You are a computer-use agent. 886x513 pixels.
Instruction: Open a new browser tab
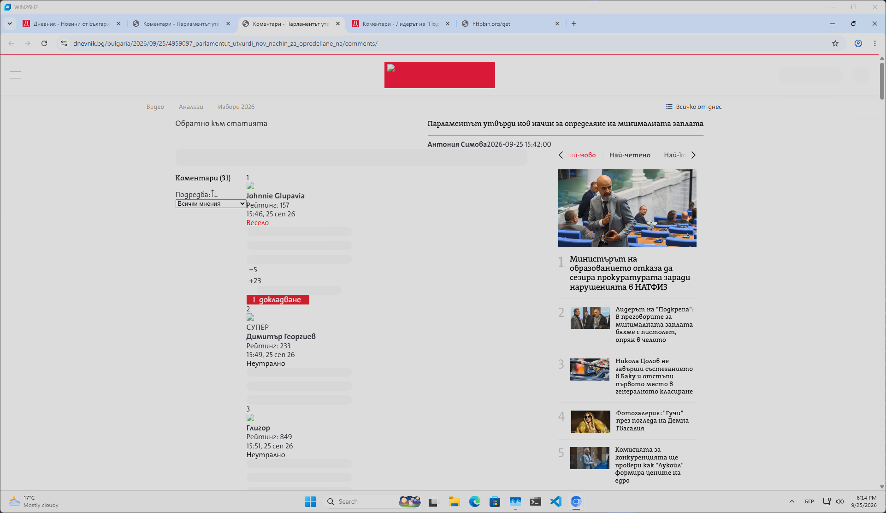point(574,24)
